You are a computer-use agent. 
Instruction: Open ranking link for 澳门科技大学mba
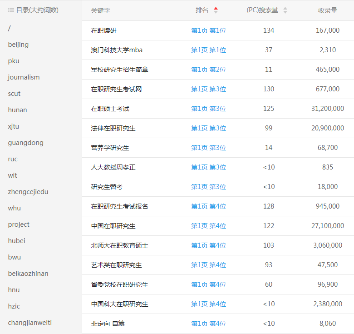coord(208,50)
